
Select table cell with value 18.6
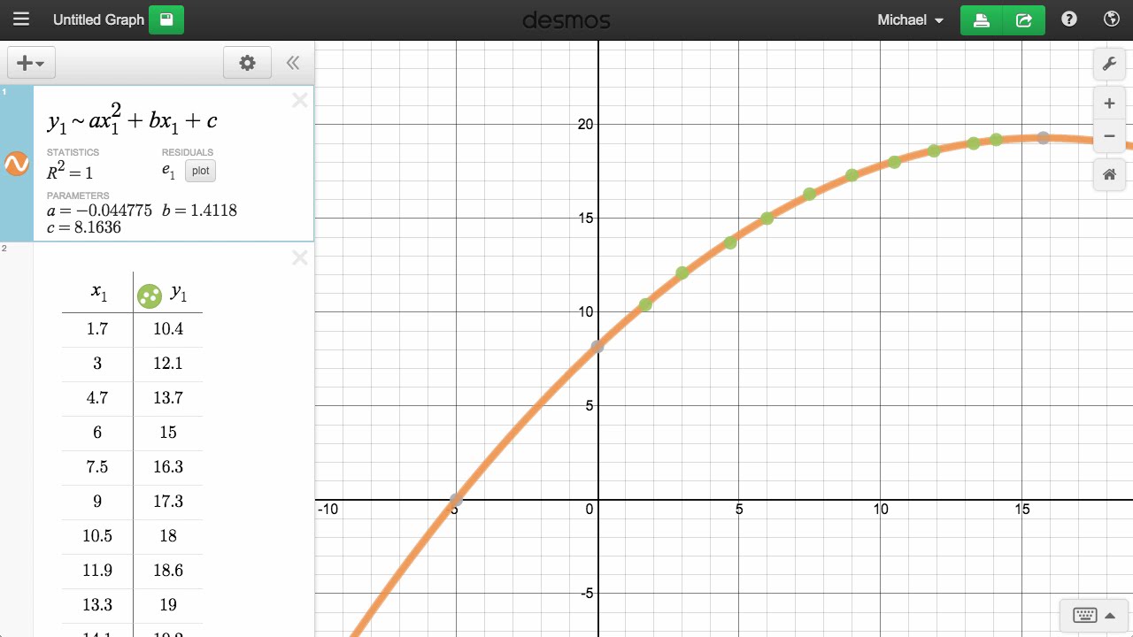pyautogui.click(x=168, y=571)
